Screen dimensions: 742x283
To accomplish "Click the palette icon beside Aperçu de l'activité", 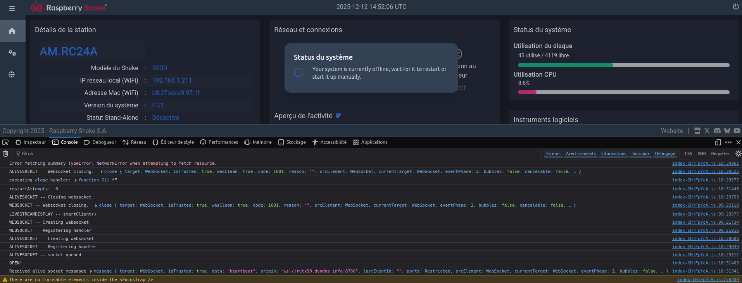I will (338, 116).
